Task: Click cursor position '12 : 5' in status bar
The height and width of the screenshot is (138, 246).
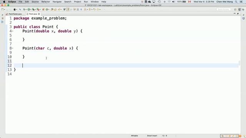Action: point(165,136)
